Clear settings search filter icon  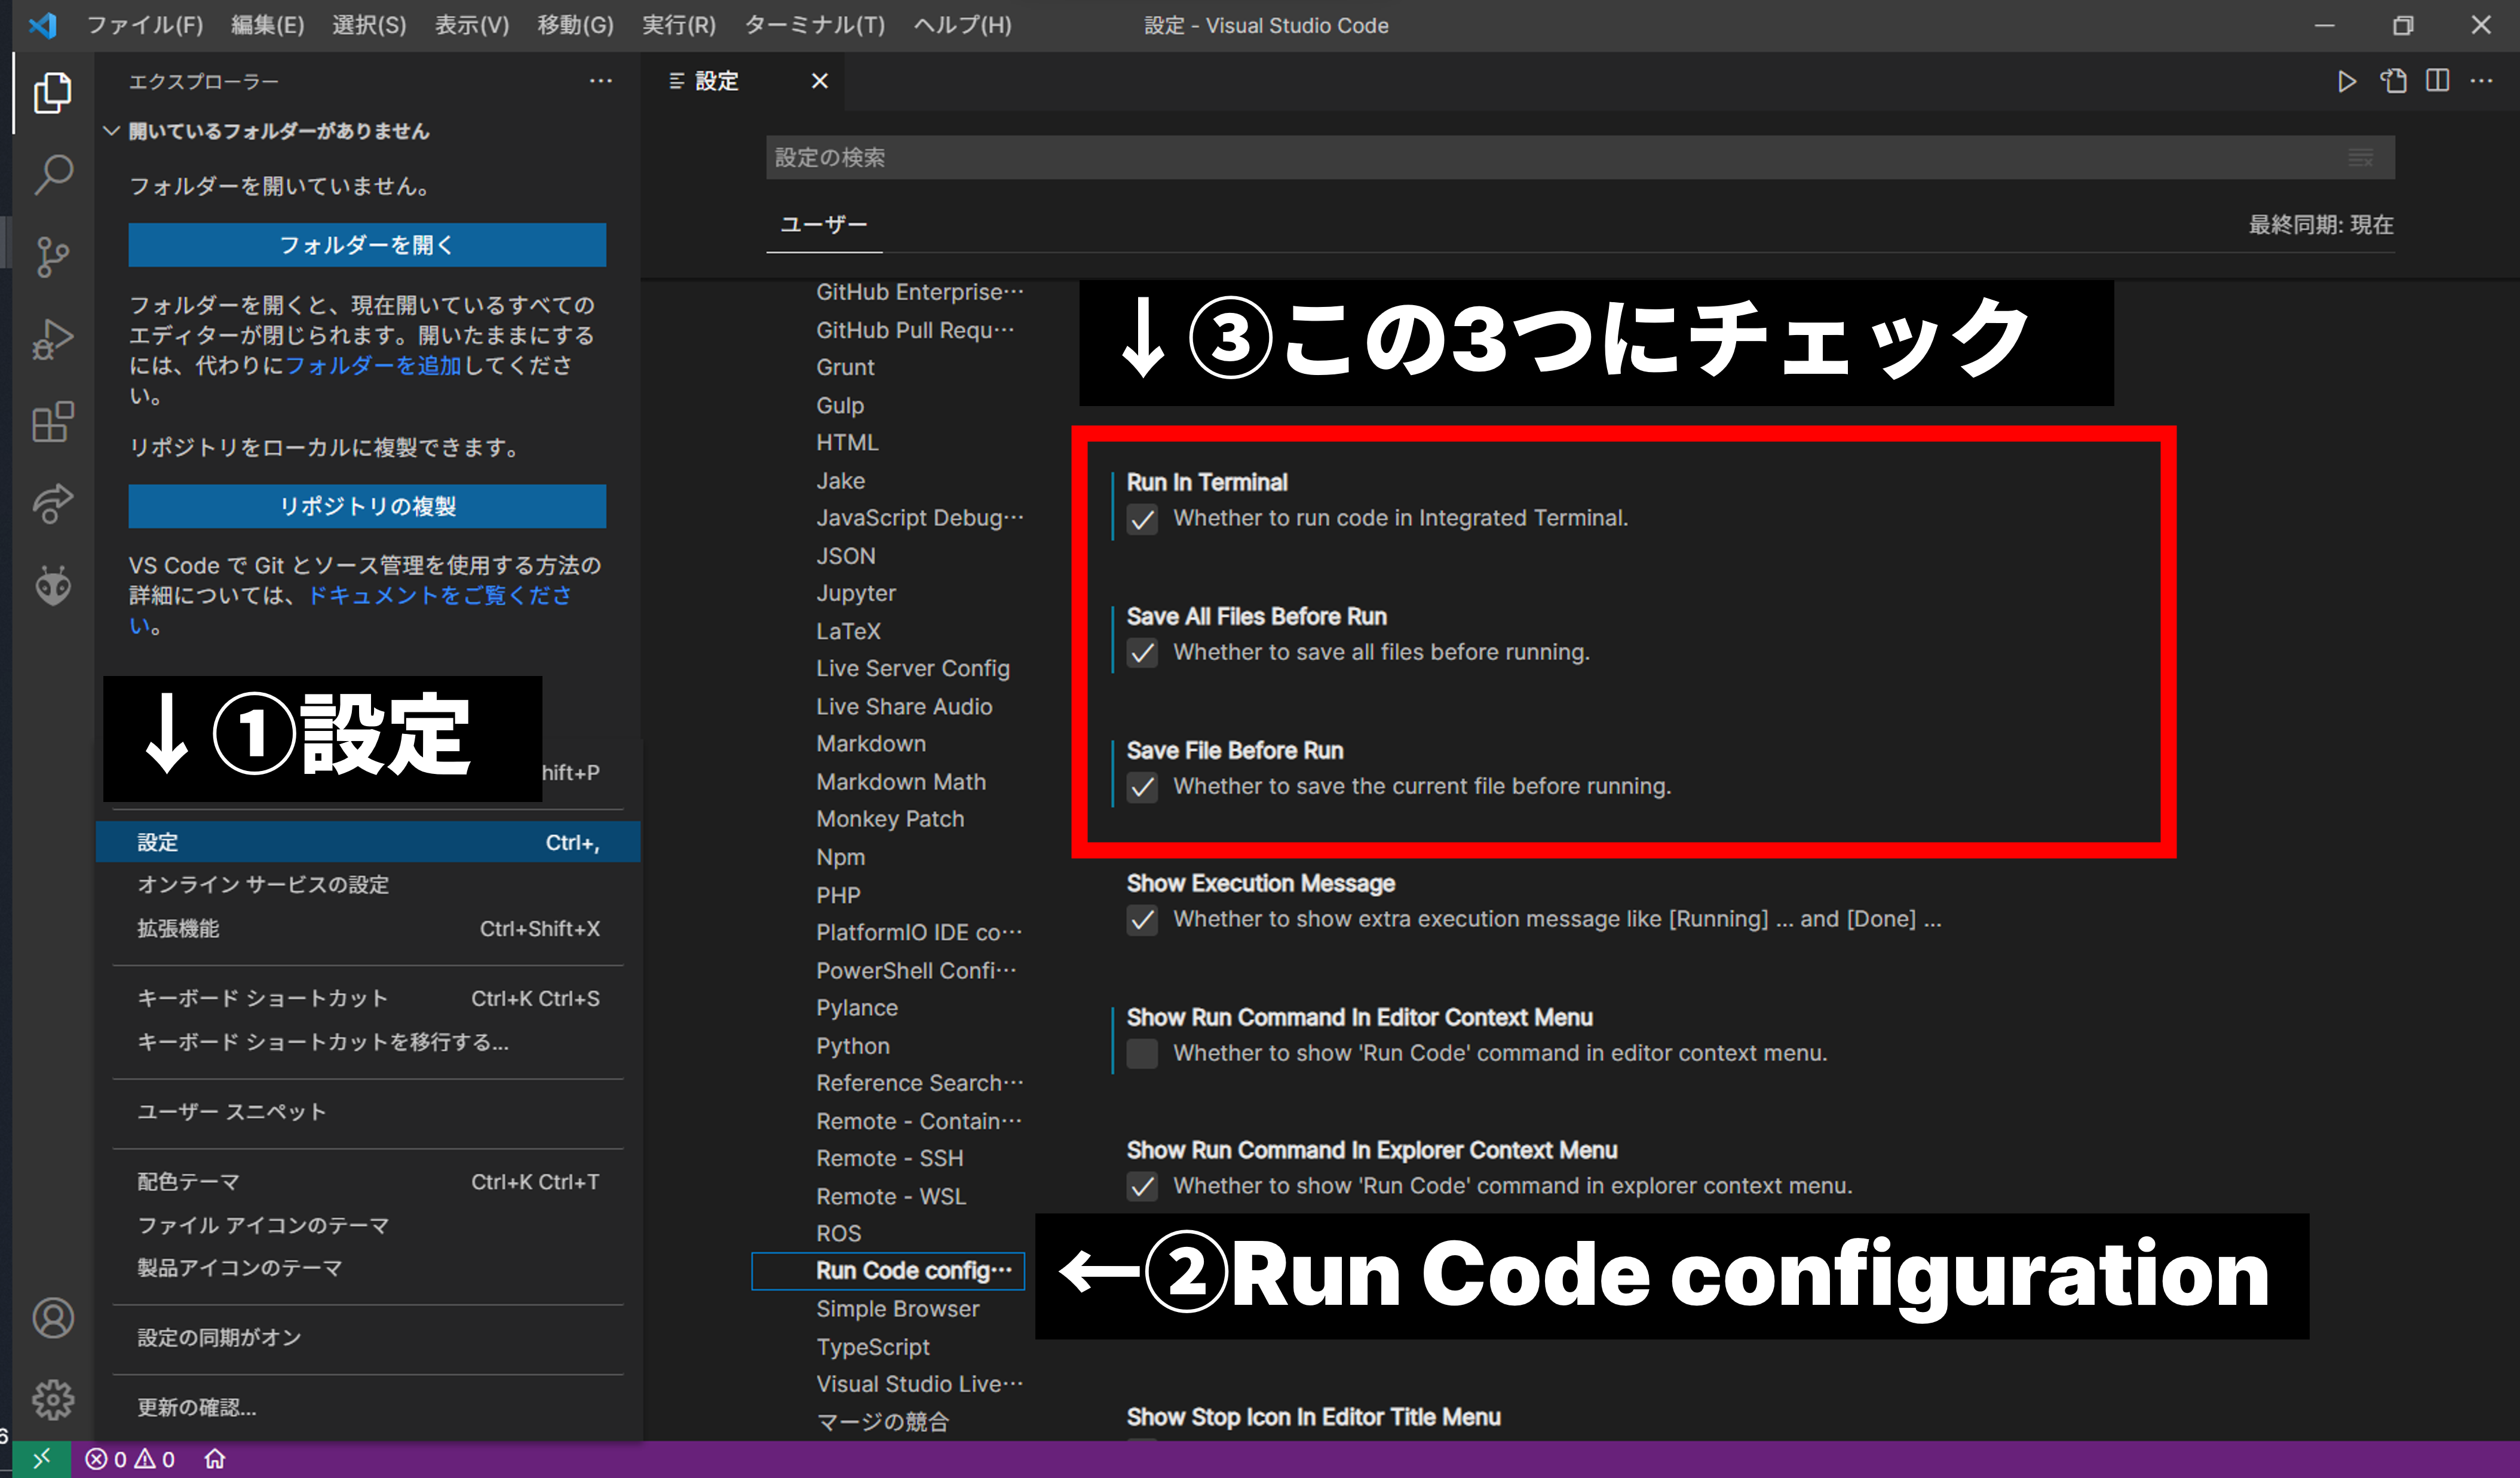(x=2361, y=158)
